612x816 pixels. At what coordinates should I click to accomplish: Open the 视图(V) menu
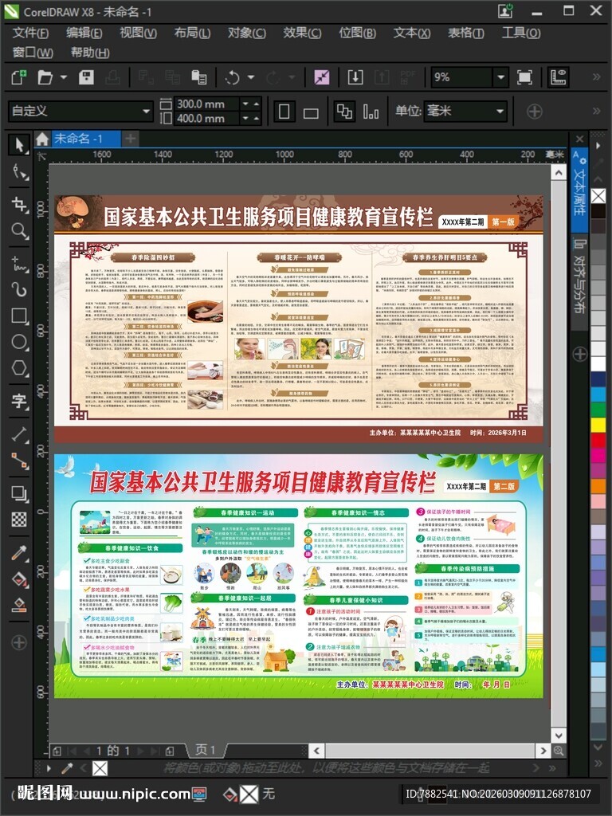click(x=138, y=33)
